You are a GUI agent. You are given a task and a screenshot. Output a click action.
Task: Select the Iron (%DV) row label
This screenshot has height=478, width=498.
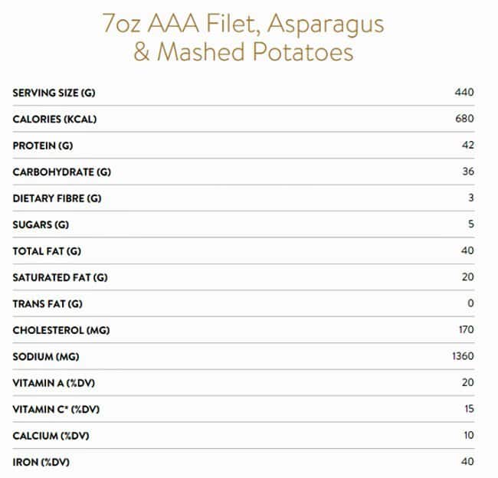41,462
